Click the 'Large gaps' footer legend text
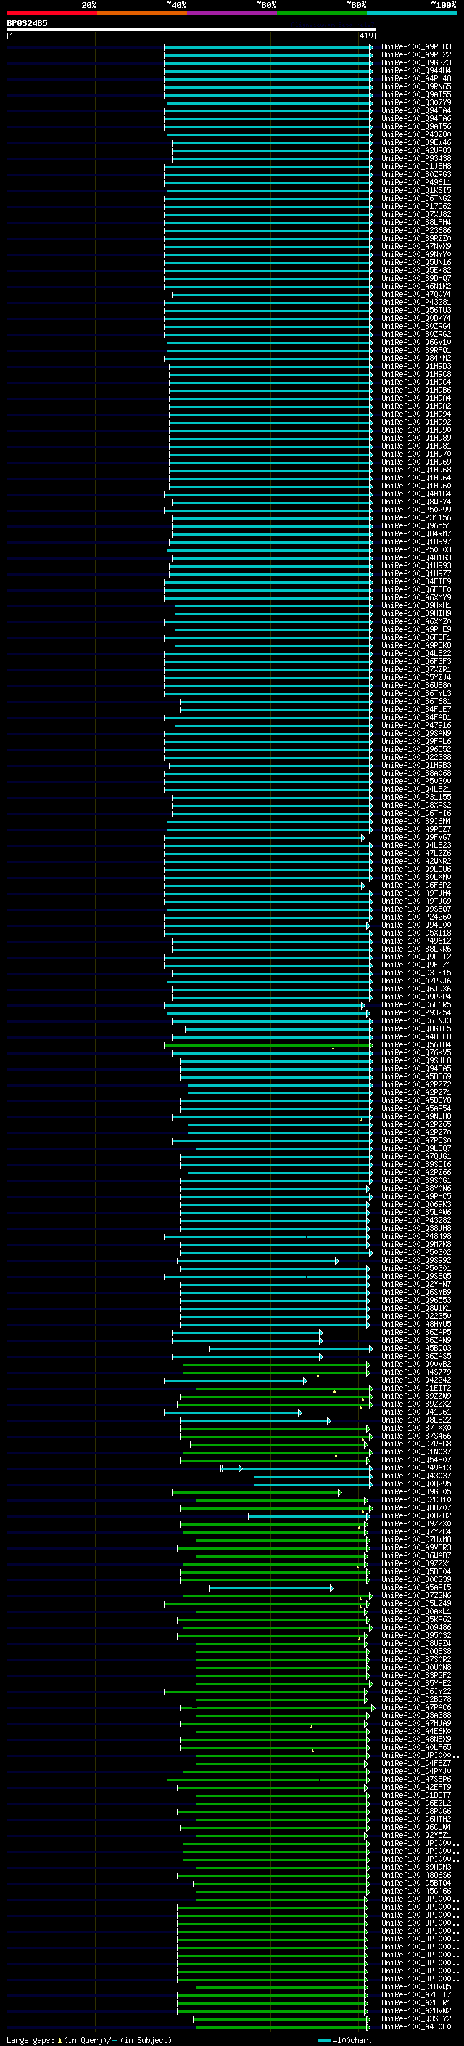464x2046 pixels. 30,2039
